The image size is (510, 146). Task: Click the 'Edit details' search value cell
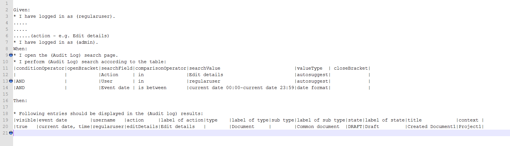tap(206, 75)
